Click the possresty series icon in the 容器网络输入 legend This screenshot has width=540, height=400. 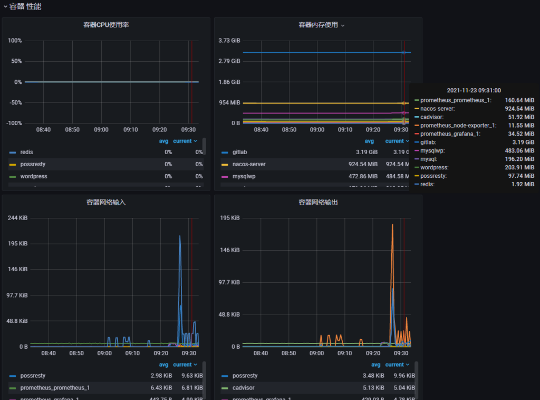(13, 376)
